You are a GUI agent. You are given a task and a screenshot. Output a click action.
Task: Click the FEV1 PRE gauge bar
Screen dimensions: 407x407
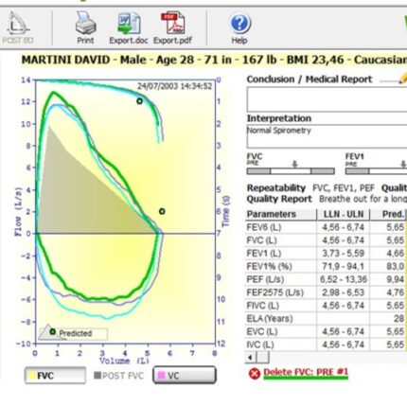coord(376,171)
